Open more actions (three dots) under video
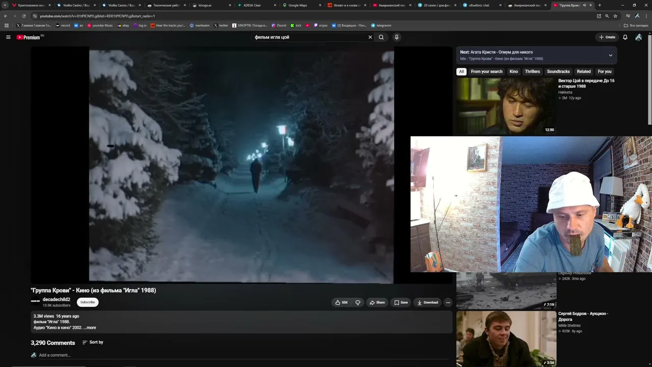Viewport: 652px width, 367px height. point(448,302)
